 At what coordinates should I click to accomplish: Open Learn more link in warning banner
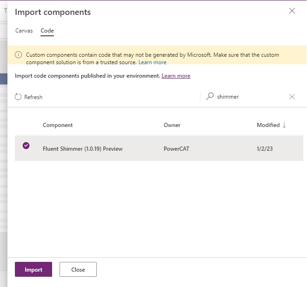(152, 62)
